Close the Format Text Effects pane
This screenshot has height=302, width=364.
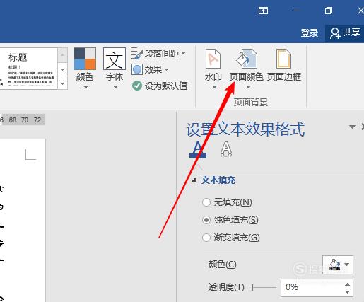[363, 127]
